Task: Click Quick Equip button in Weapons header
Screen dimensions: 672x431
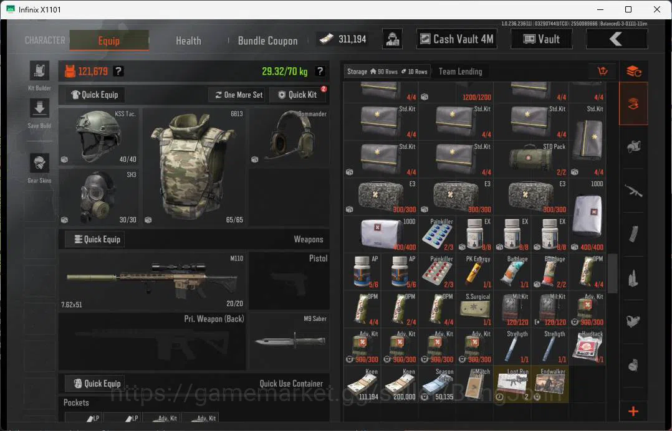Action: click(x=95, y=239)
